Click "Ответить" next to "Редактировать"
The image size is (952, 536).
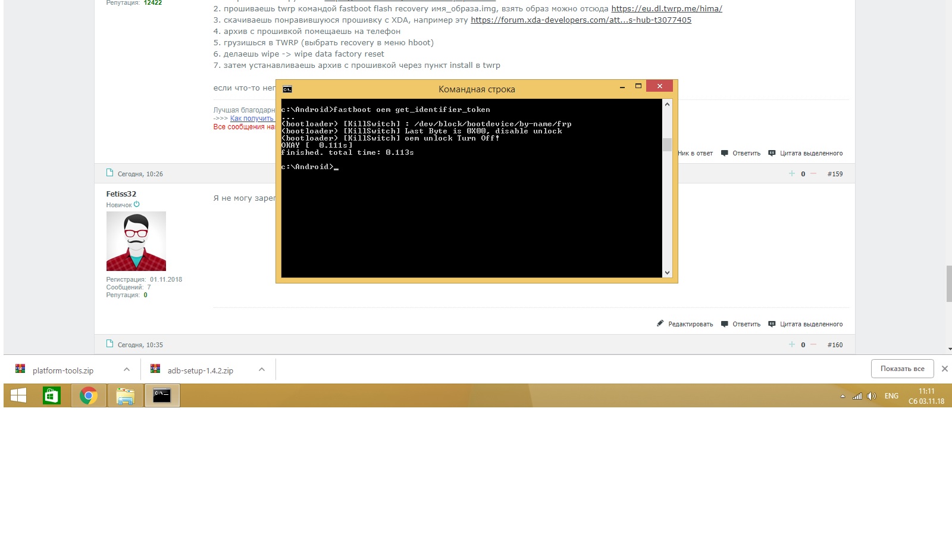click(x=741, y=324)
